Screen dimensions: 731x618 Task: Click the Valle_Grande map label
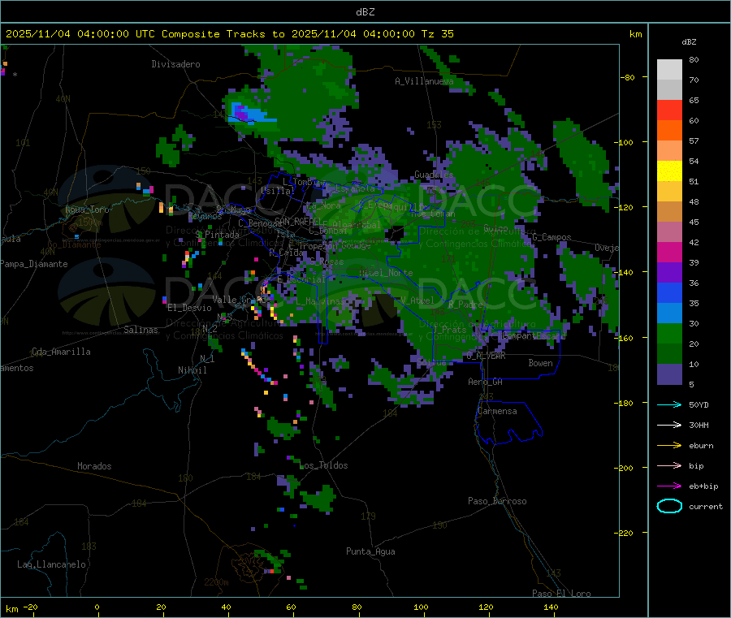click(x=241, y=300)
